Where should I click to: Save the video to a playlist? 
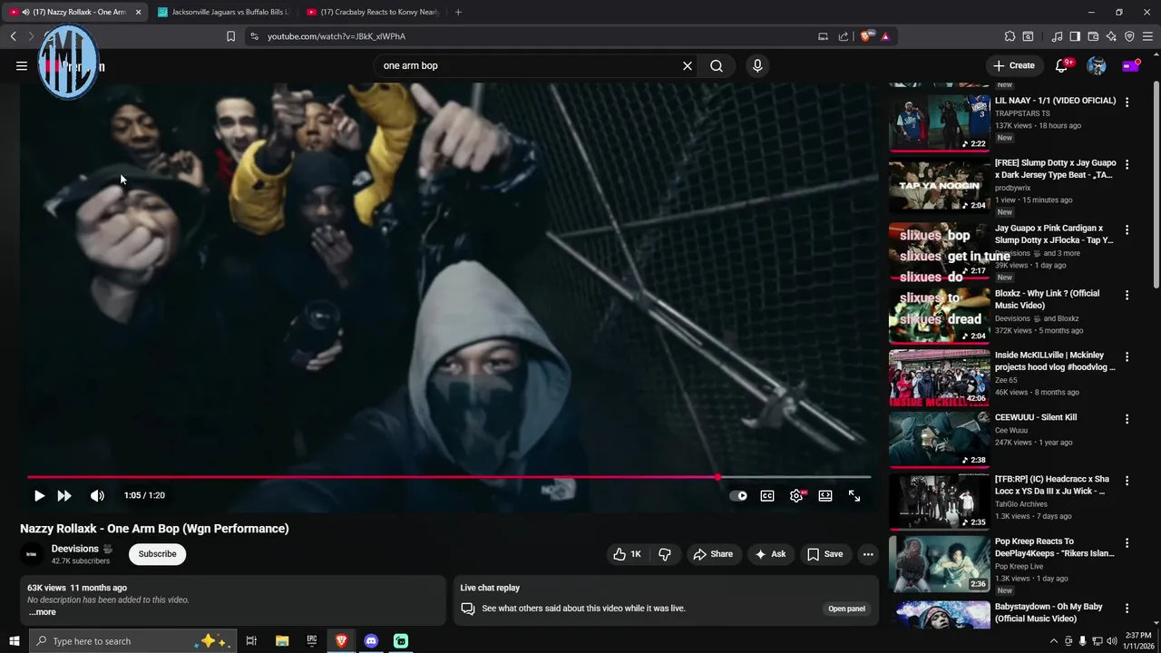(825, 554)
